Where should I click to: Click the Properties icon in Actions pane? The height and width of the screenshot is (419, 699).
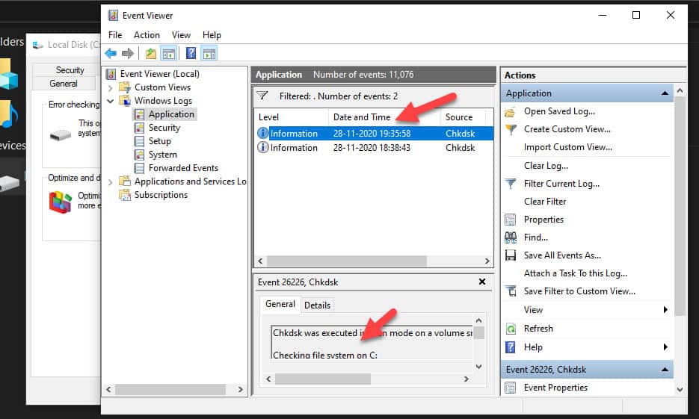coord(511,220)
